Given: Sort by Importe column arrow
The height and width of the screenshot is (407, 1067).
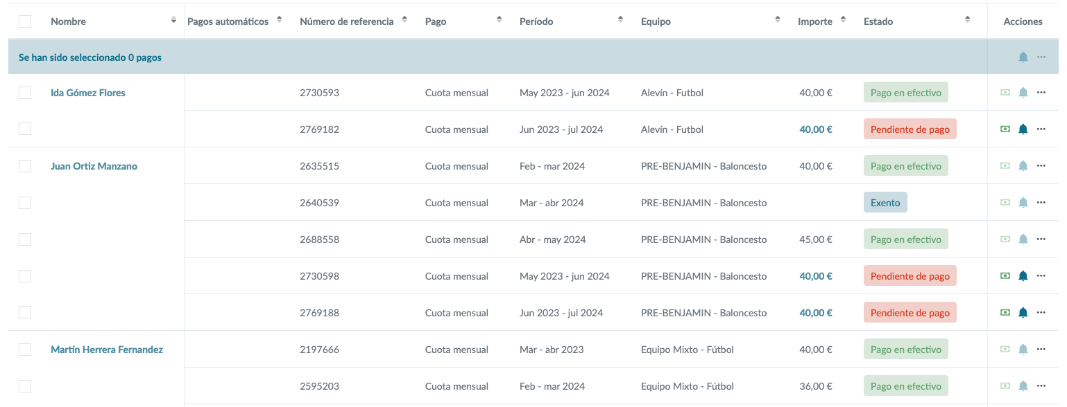Looking at the screenshot, I should [843, 21].
